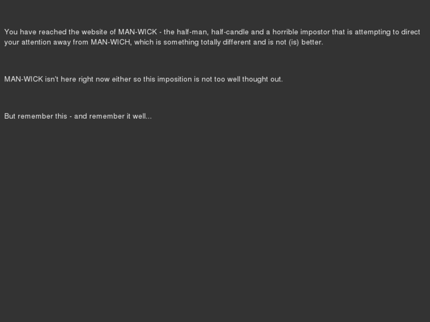
Task: Click the word "MAN-WICH" in the text
Action: pyautogui.click(x=111, y=43)
